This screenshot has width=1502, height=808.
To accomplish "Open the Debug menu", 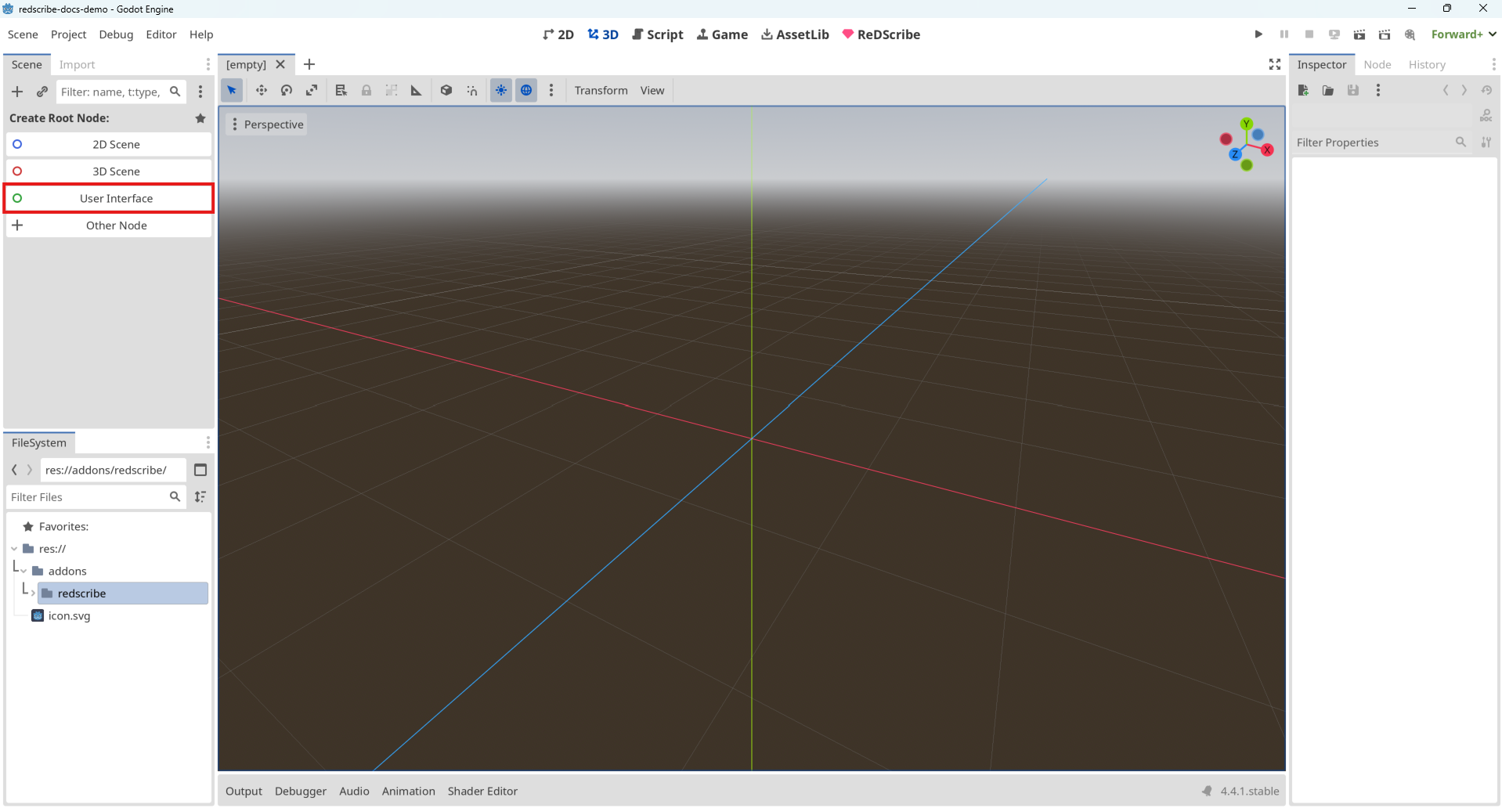I will 116,34.
